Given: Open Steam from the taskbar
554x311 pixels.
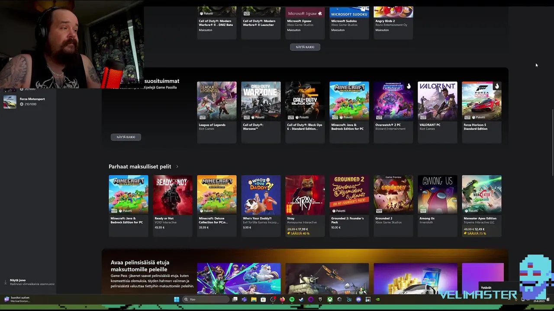Looking at the screenshot, I should pos(301,299).
